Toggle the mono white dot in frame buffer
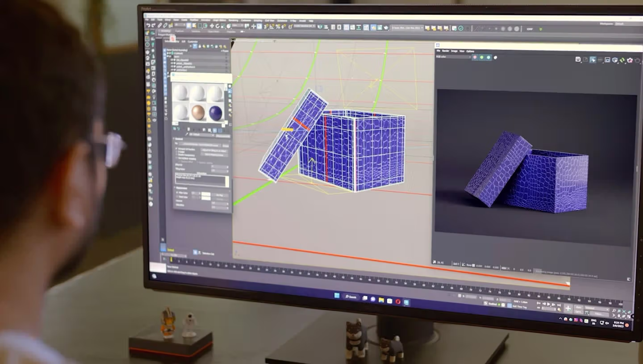The image size is (643, 364). click(495, 58)
